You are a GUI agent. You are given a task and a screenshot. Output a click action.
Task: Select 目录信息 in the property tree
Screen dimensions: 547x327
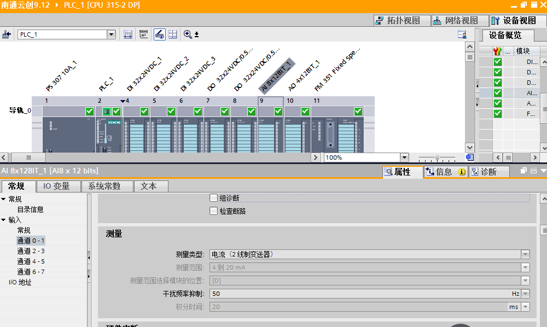[30, 209]
